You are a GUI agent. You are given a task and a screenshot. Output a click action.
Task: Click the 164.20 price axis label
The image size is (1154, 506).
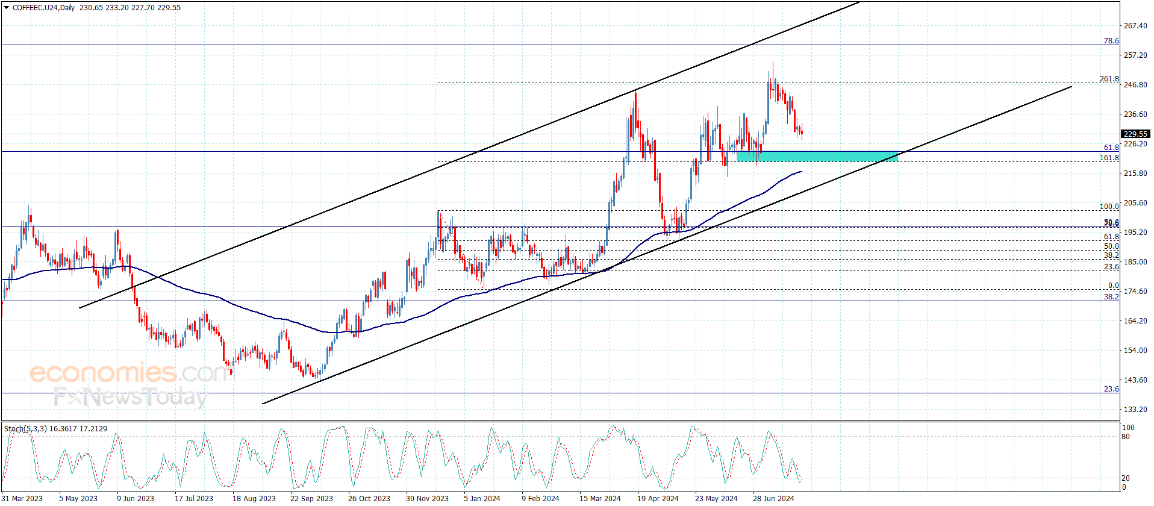coord(1135,321)
